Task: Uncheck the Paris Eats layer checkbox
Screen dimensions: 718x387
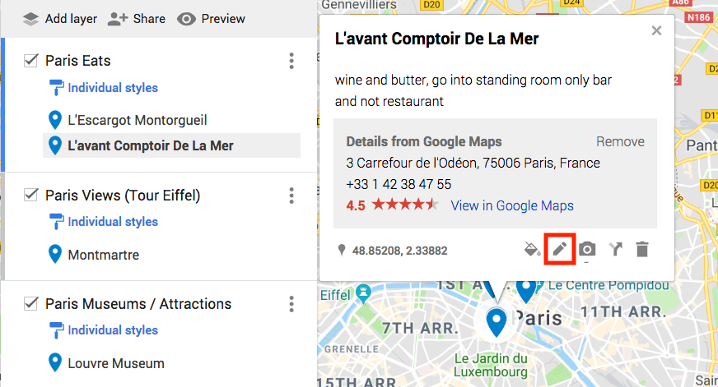Action: coord(30,60)
